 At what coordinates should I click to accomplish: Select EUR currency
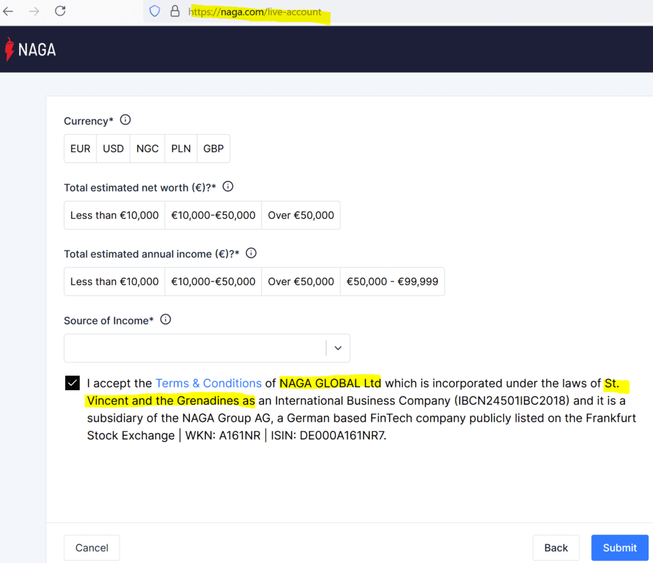pyautogui.click(x=80, y=149)
